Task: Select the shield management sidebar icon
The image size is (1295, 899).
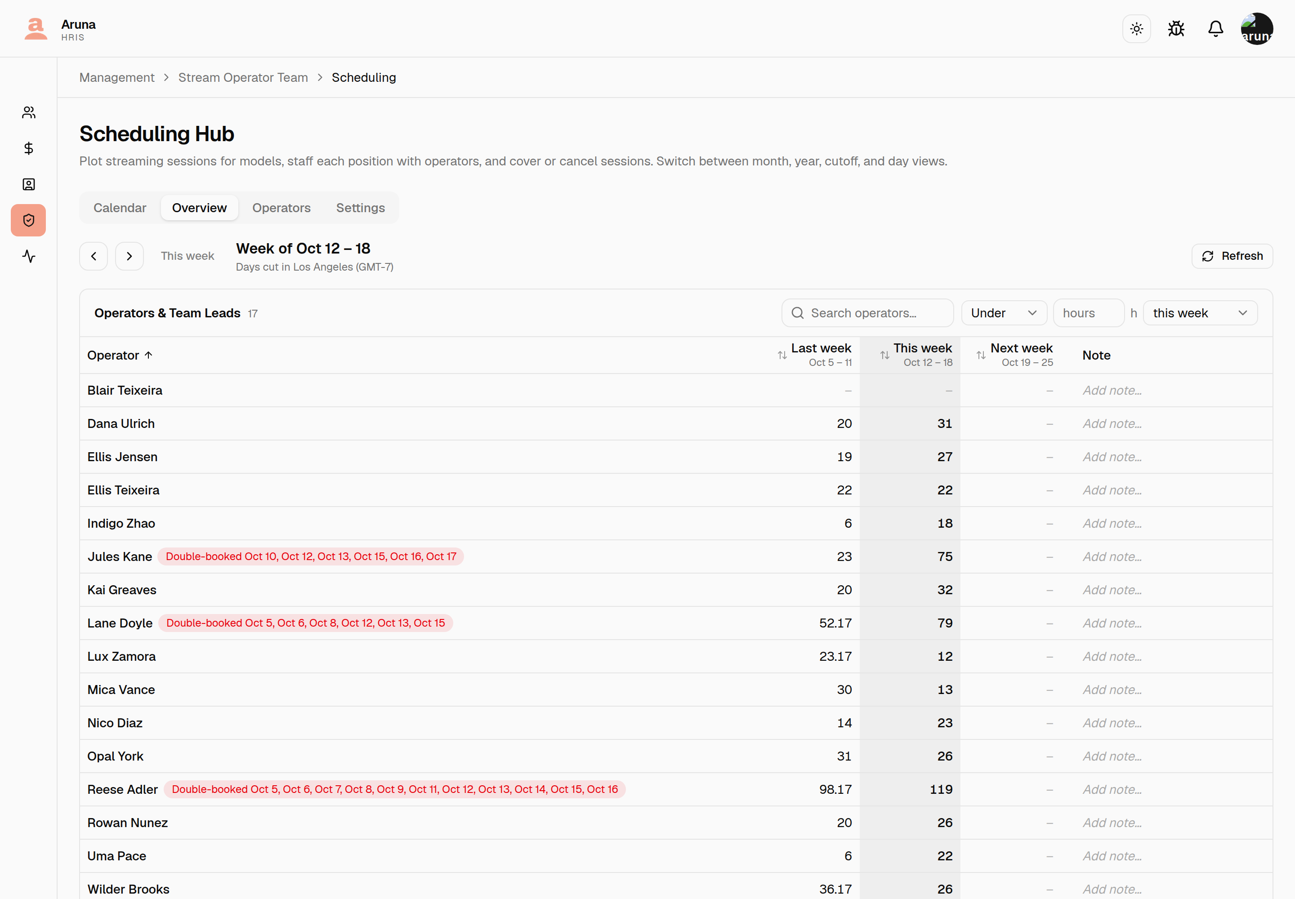Action: [x=29, y=220]
